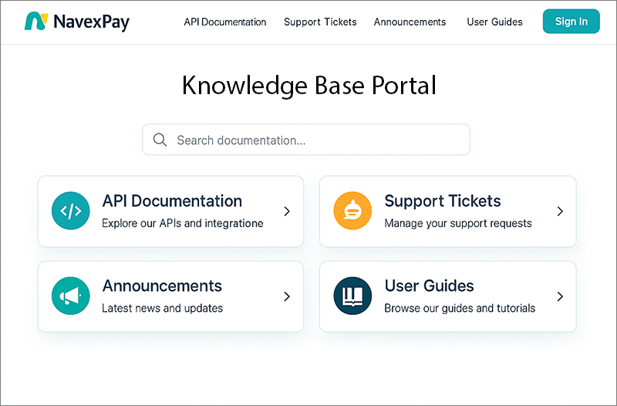Click the NavexPay logo icon
This screenshot has height=406, width=617.
click(35, 22)
